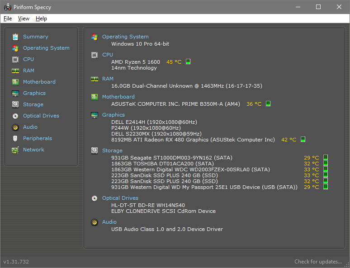
Task: Click the RAM icon in summary panel
Action: (x=95, y=79)
